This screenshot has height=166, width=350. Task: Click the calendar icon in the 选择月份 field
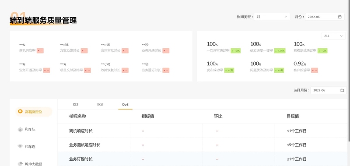[342, 90]
